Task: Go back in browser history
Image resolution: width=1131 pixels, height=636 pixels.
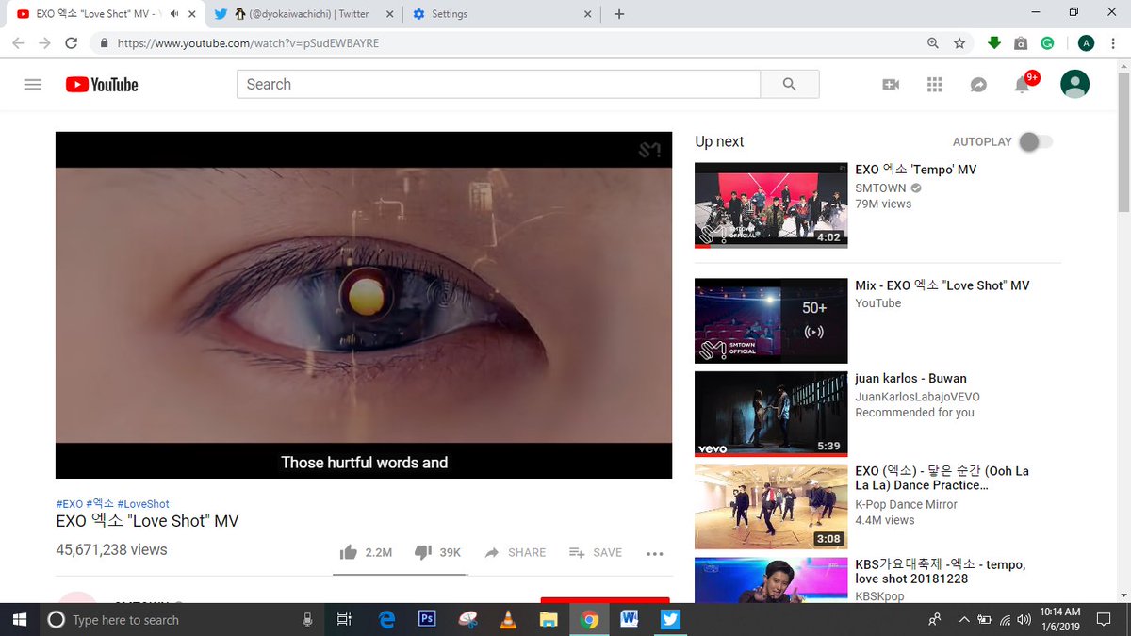Action: coord(19,43)
